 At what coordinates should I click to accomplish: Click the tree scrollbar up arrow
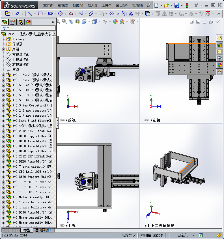tap(54, 34)
